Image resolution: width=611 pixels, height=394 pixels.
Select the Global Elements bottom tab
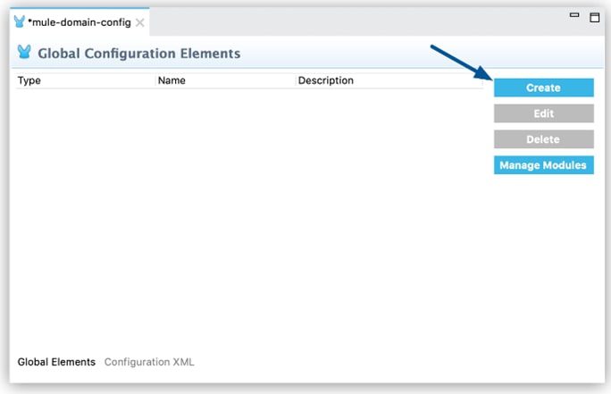(56, 362)
